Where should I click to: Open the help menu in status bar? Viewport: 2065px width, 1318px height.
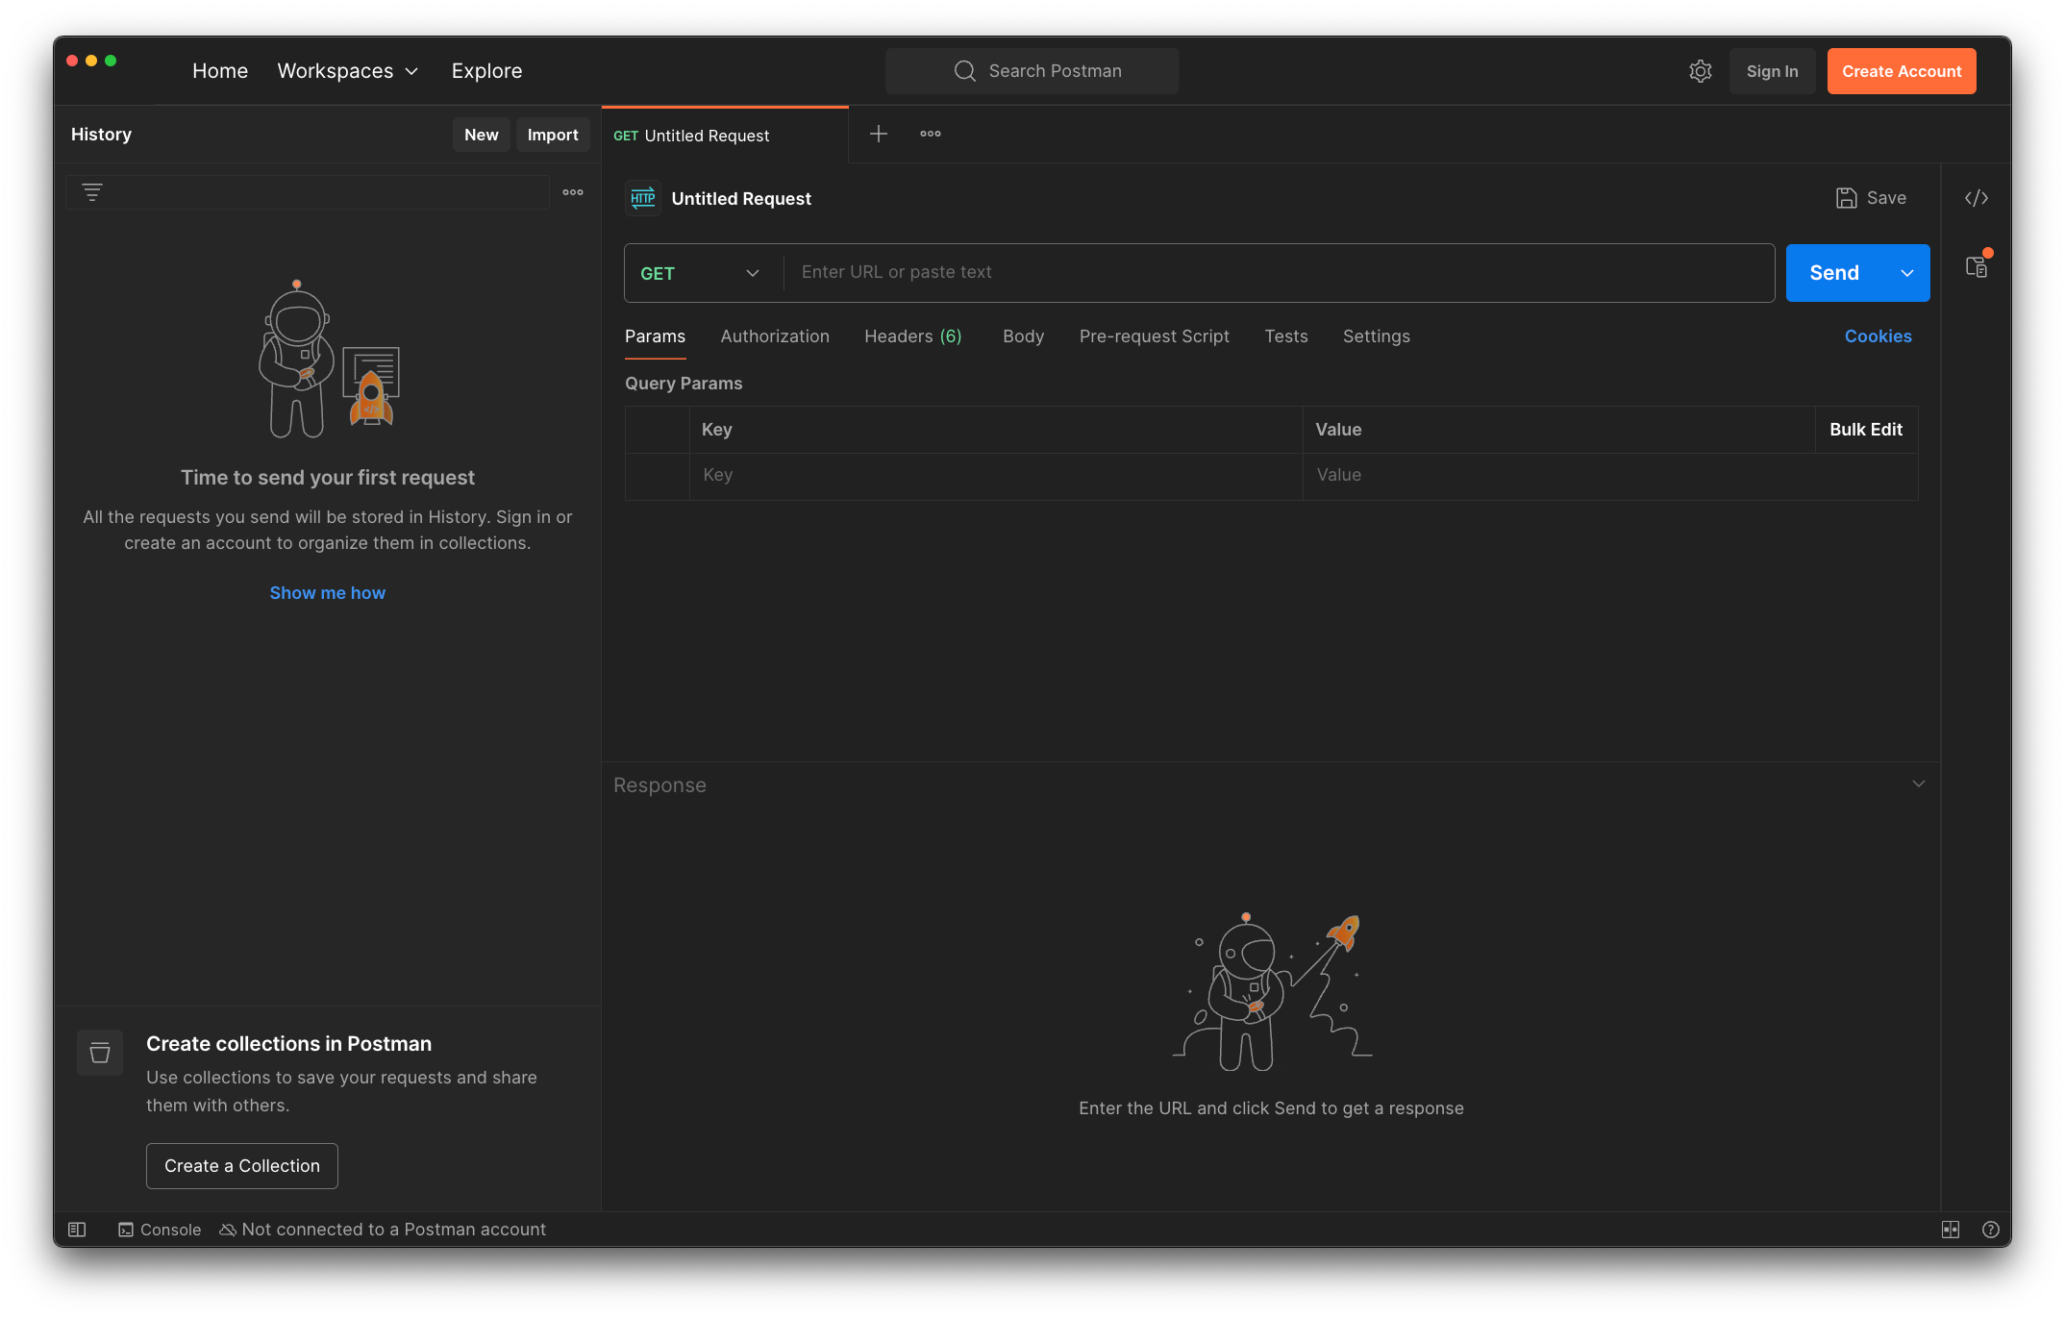tap(1990, 1230)
